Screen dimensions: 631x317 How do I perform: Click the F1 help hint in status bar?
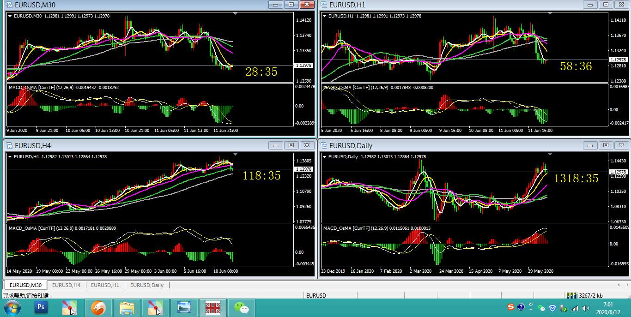point(26,296)
